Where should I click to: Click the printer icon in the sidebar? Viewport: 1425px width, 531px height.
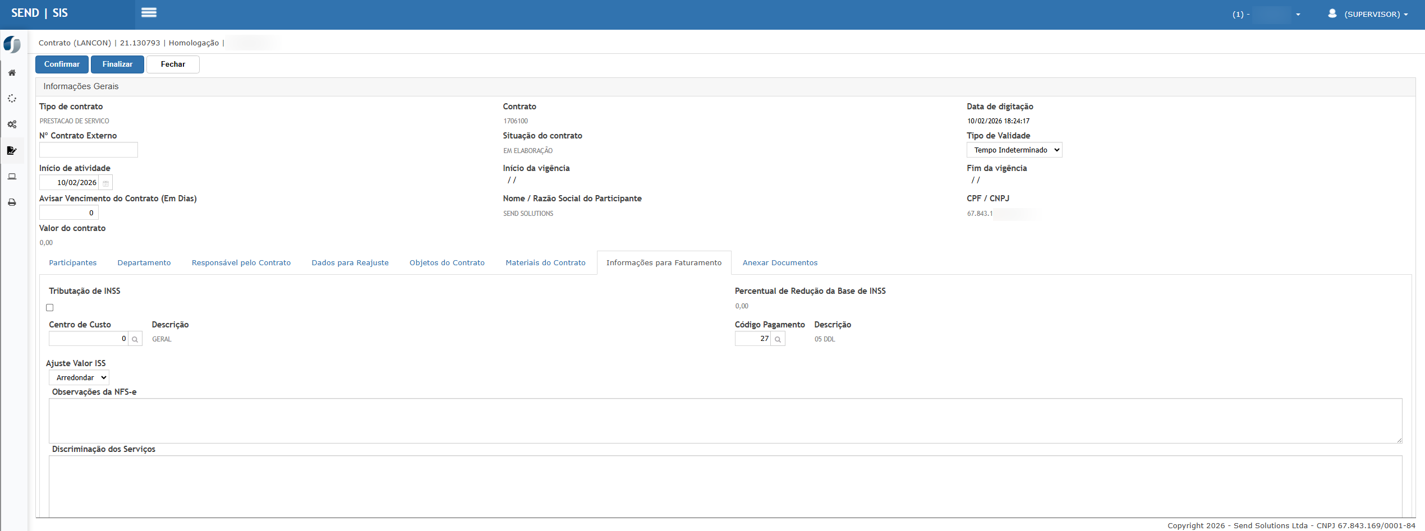pos(12,202)
